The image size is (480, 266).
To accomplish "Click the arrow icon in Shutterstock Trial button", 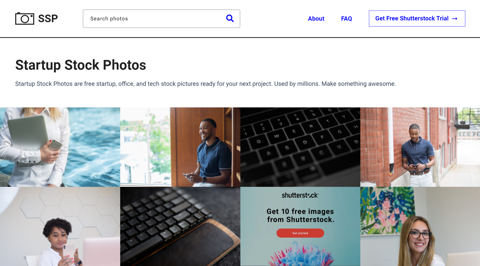I will click(455, 19).
